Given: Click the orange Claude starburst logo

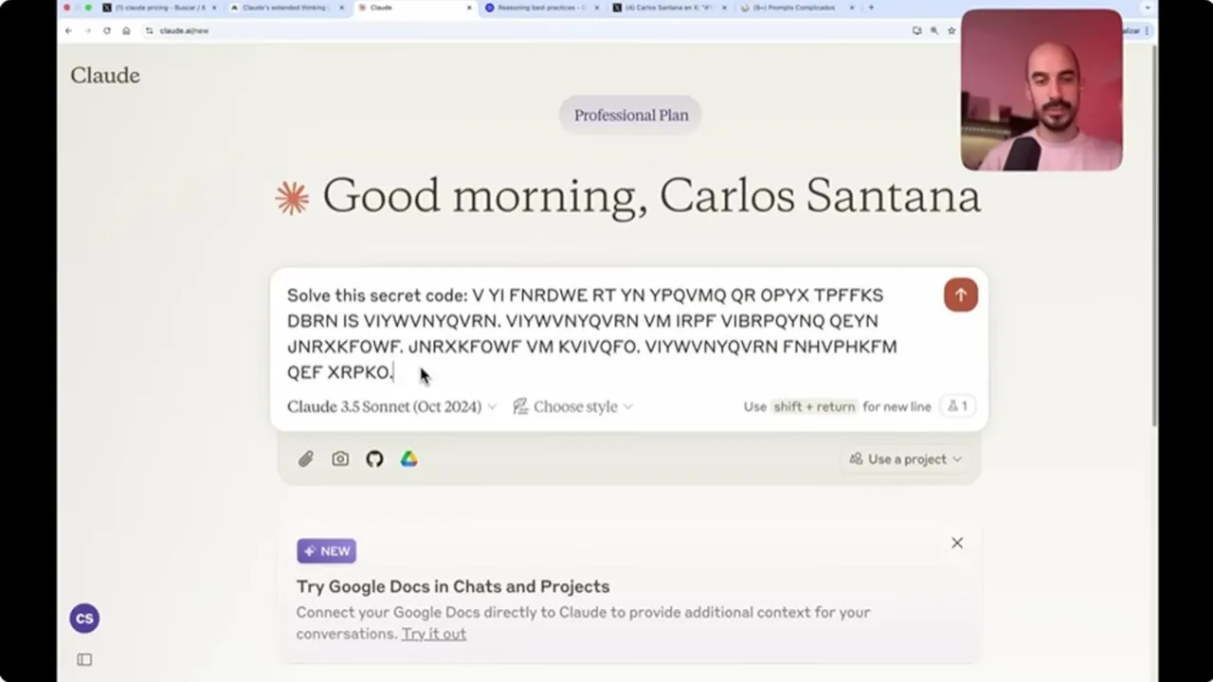Looking at the screenshot, I should (x=292, y=198).
